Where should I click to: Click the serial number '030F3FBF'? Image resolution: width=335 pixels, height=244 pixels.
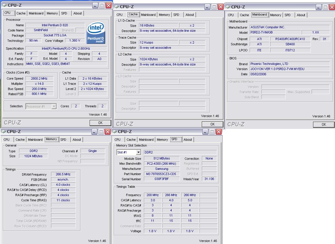click(162, 179)
